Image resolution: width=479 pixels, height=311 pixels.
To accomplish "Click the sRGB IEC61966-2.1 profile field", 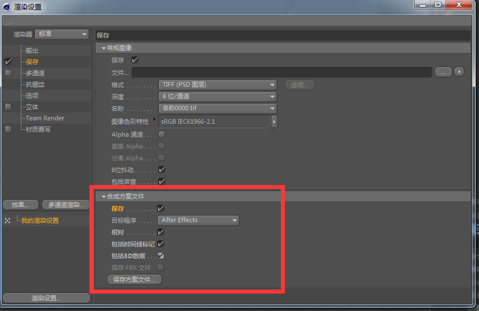I will pos(214,121).
